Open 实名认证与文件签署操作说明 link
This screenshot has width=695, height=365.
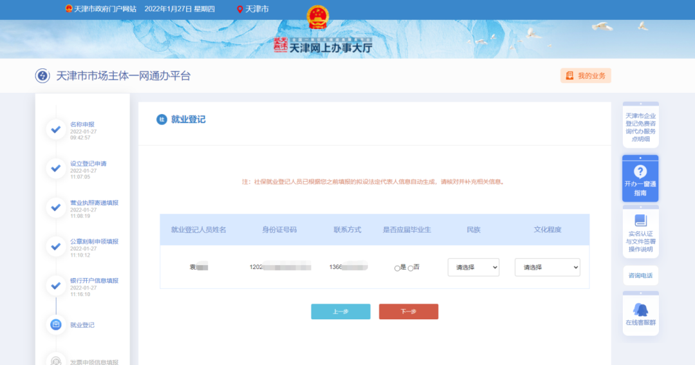[640, 241]
